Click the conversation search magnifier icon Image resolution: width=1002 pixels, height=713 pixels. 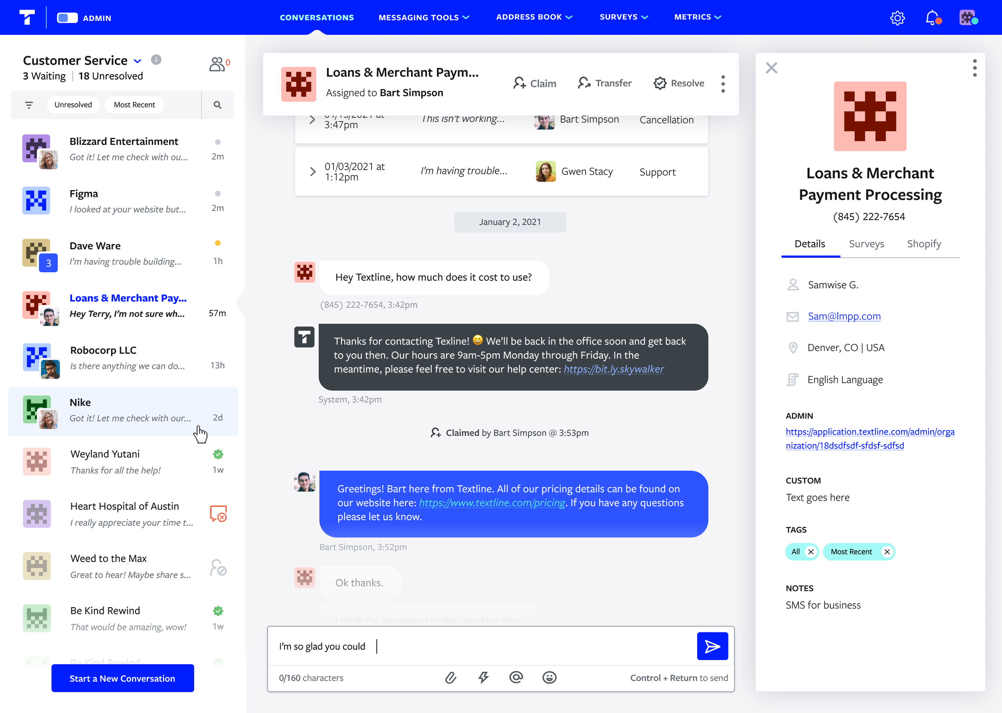point(217,105)
